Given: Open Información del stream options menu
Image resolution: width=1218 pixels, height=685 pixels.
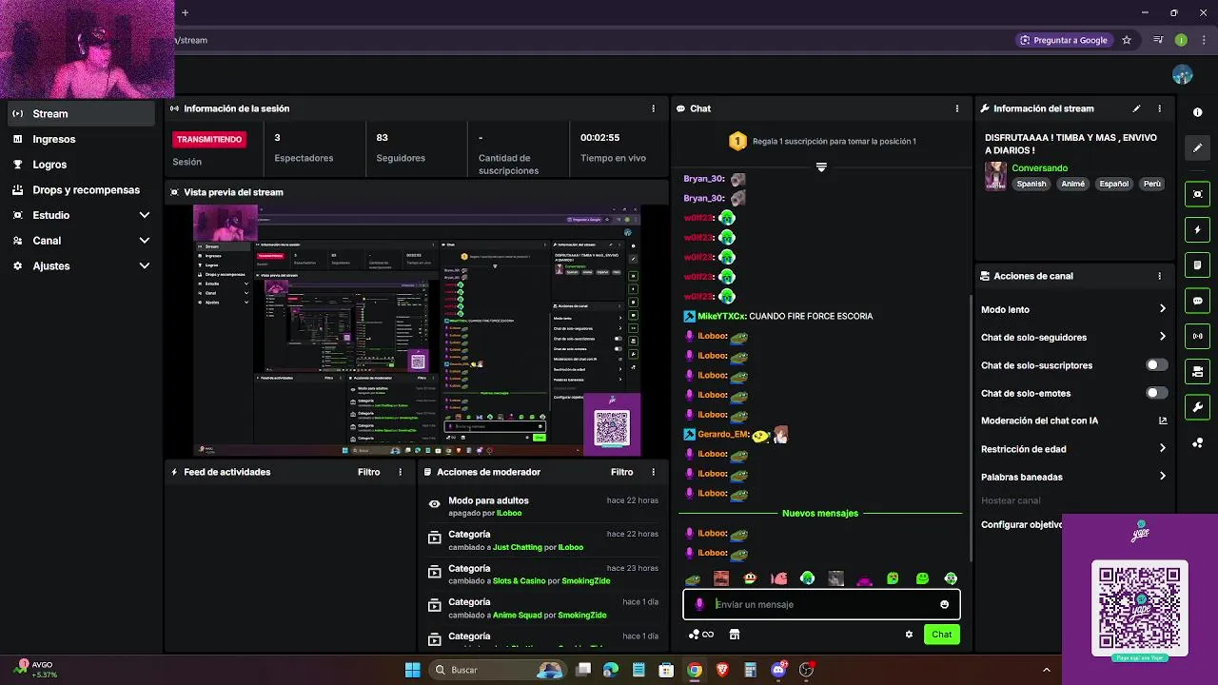Looking at the screenshot, I should [1159, 108].
